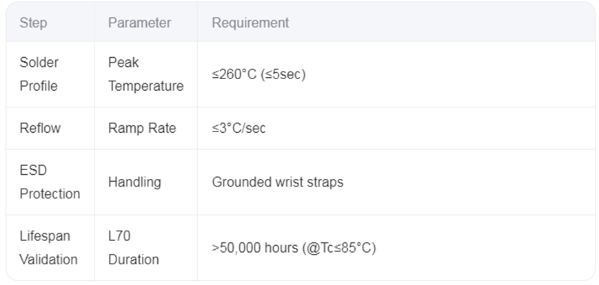Click the word Temperature in Parameter column
The height and width of the screenshot is (285, 599).
coord(145,86)
